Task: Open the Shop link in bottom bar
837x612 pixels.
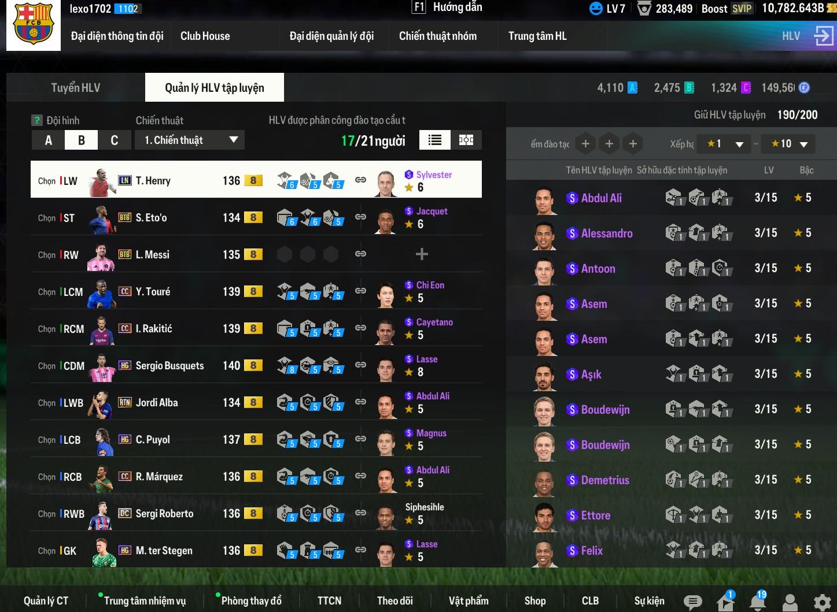Action: click(535, 601)
